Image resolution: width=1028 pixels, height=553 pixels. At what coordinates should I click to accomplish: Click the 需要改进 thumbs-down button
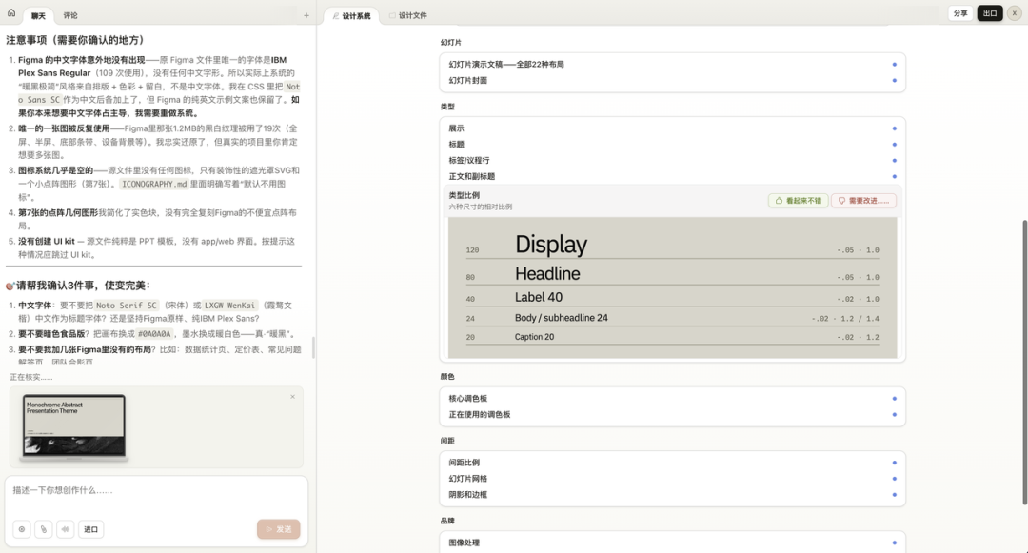[x=862, y=201]
